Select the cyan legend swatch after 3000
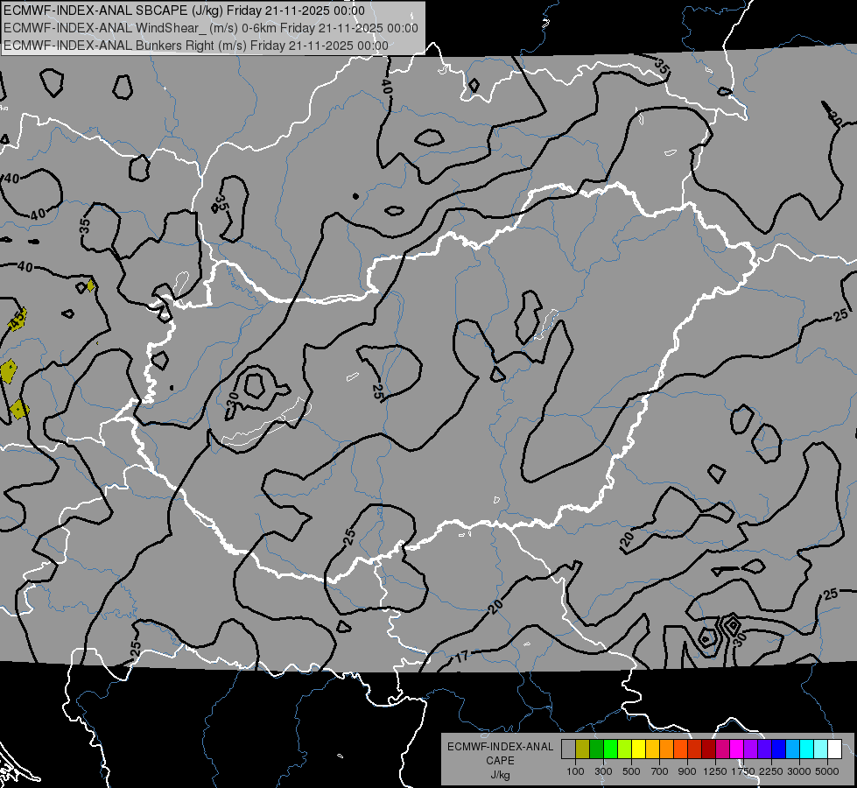 coord(807,749)
